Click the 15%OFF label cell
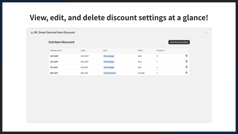 click(84, 68)
